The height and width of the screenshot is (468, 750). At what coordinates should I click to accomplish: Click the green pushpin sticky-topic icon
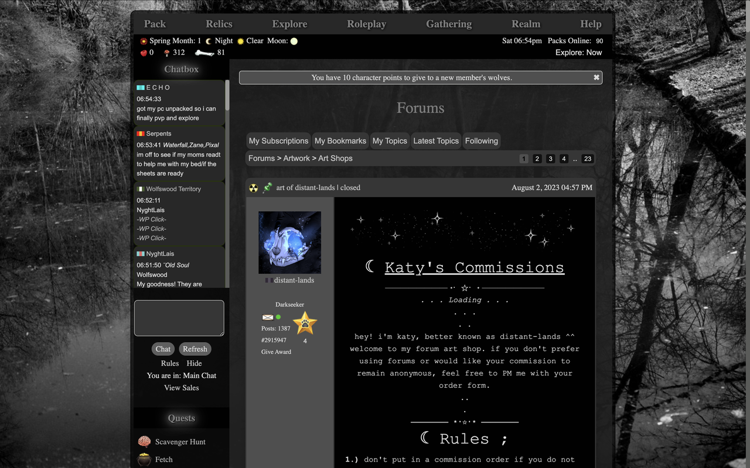tap(267, 188)
